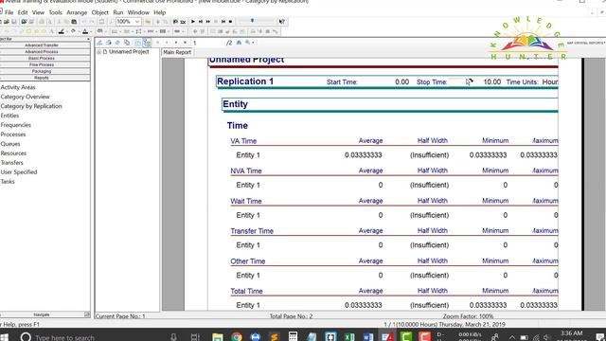Select Unnamed Project in report tree
This screenshot has width=606, height=341.
tap(129, 52)
